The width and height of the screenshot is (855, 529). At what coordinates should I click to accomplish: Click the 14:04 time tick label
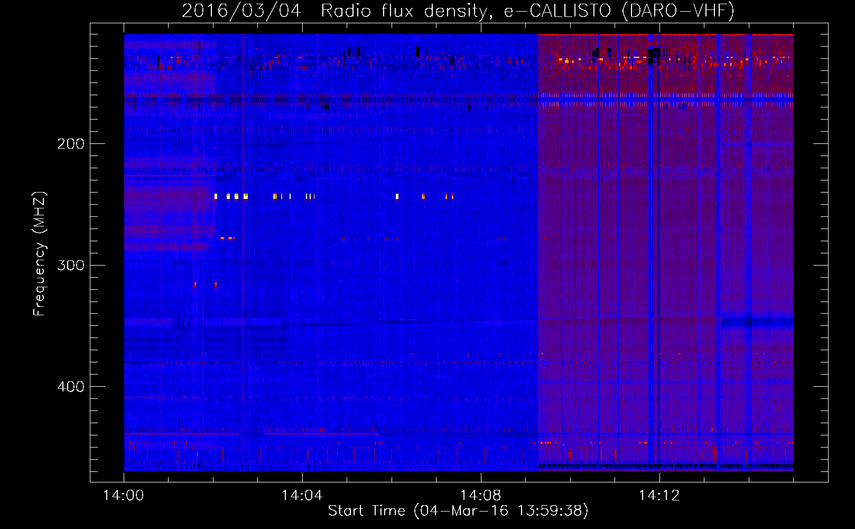(x=302, y=495)
